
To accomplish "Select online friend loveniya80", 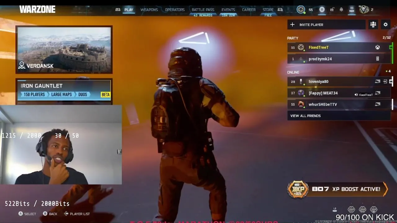I will [x=339, y=81].
